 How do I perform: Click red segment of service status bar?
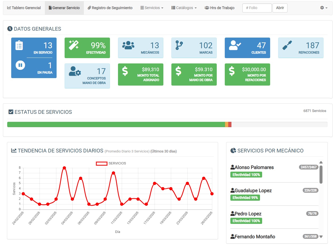coord(230,124)
